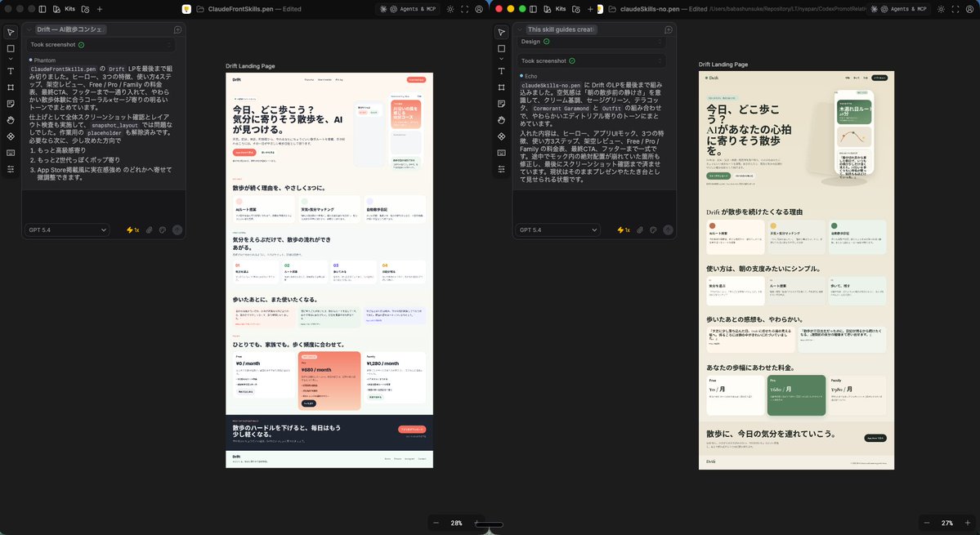Viewport: 980px width, 535px height.
Task: Open the Components diamond icon in ClaudeFrontSkills window
Action: 11,136
